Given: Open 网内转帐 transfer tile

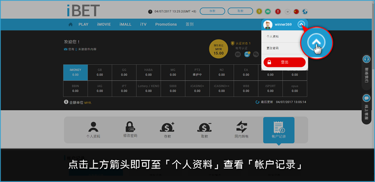Looking at the screenshot, I should coord(241,130).
